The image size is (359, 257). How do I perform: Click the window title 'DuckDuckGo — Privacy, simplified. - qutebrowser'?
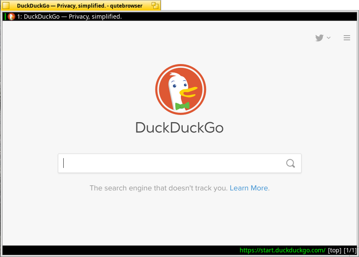coord(80,6)
